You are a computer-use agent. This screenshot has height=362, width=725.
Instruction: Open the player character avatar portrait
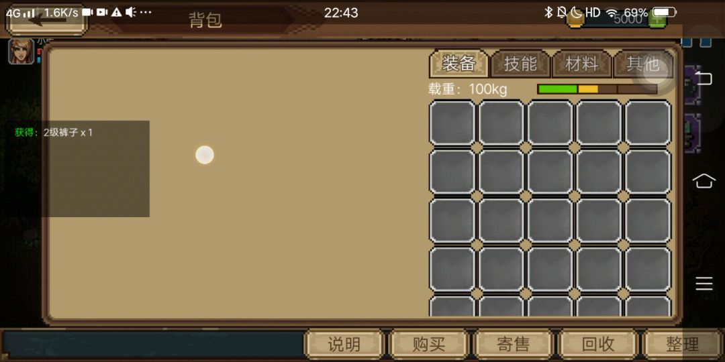click(x=21, y=51)
